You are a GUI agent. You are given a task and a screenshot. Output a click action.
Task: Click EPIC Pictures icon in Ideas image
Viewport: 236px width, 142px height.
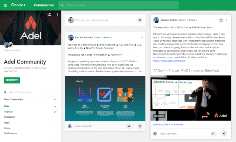(x=85, y=94)
